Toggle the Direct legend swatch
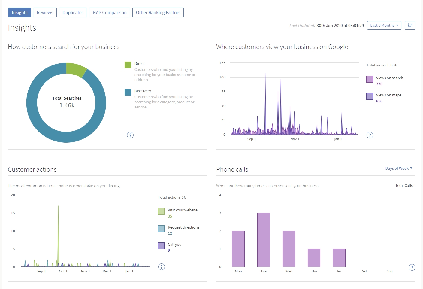423x289 pixels. pyautogui.click(x=128, y=65)
